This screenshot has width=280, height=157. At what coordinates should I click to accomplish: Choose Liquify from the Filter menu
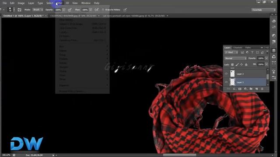[x=82, y=32]
